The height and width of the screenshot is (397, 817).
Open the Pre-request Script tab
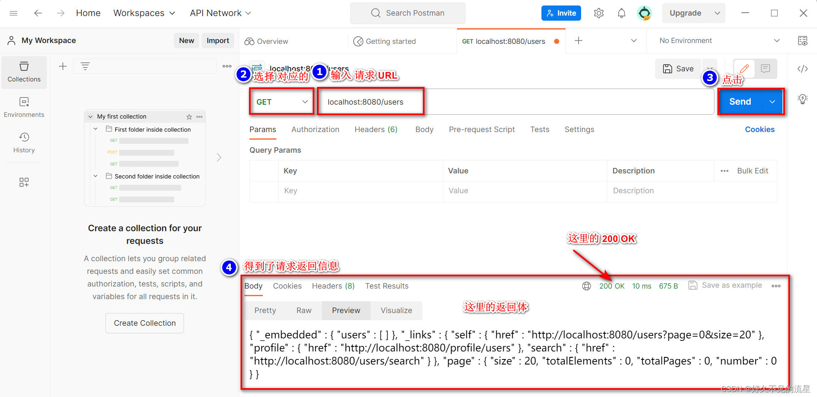point(482,130)
